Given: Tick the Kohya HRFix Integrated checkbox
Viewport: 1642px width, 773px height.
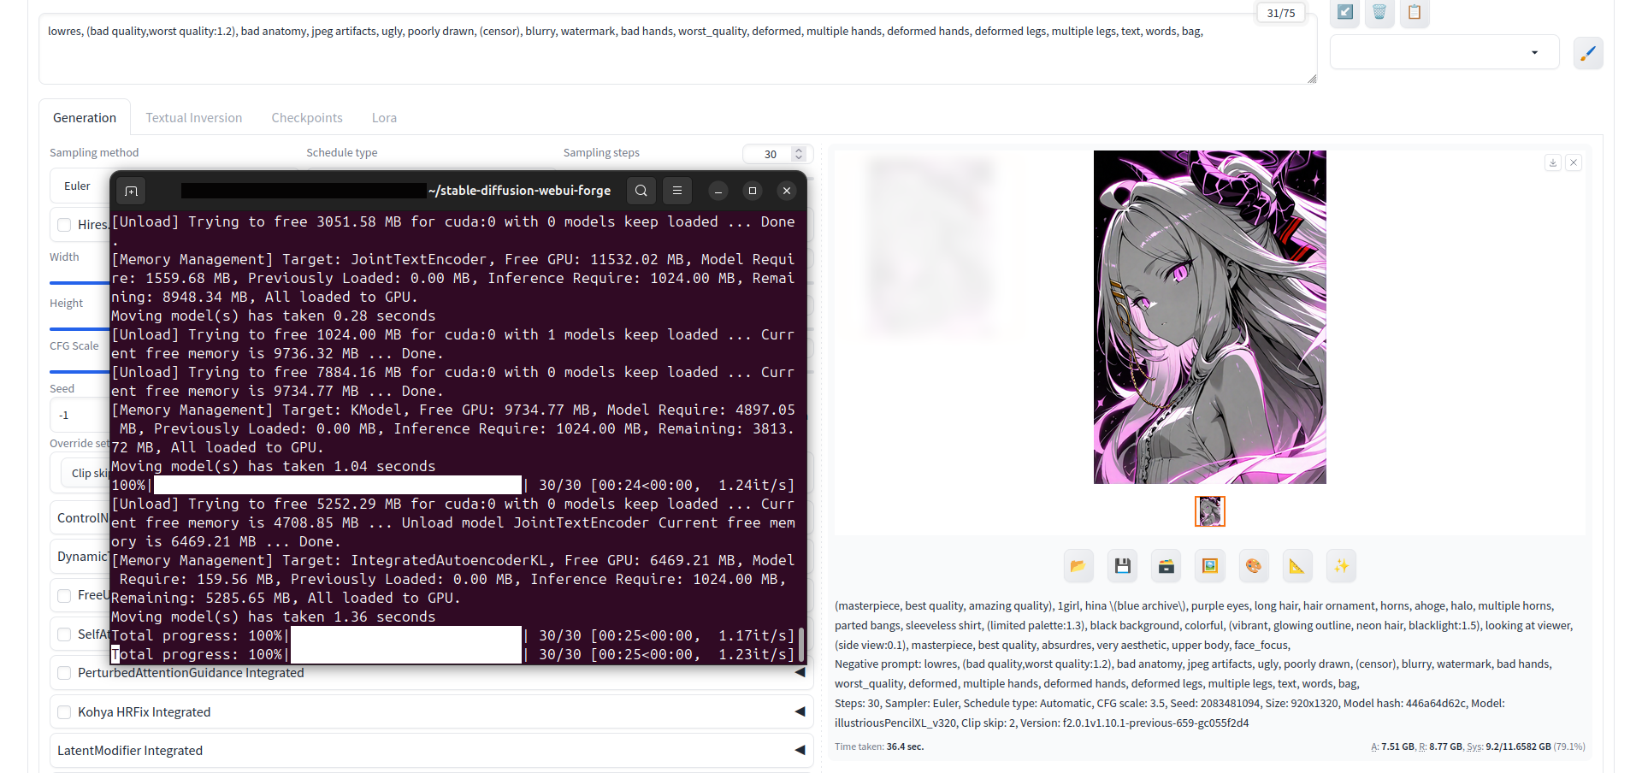Looking at the screenshot, I should 64,712.
